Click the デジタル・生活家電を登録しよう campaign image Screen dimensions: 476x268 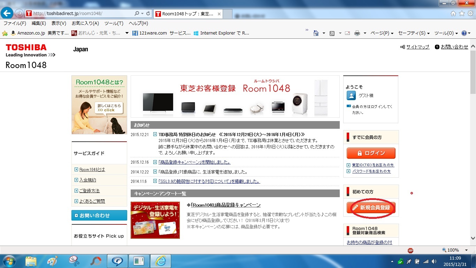[x=155, y=220]
